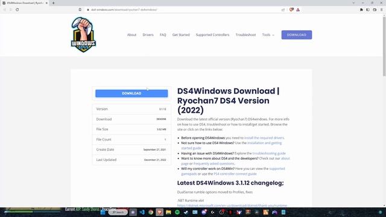The width and height of the screenshot is (386, 217).
Task: Open the Windows Start button
Action: pos(103,212)
